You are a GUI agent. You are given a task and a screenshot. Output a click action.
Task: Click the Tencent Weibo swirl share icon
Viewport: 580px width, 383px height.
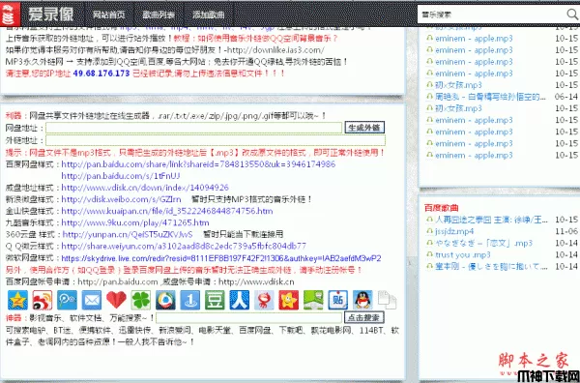[165, 300]
